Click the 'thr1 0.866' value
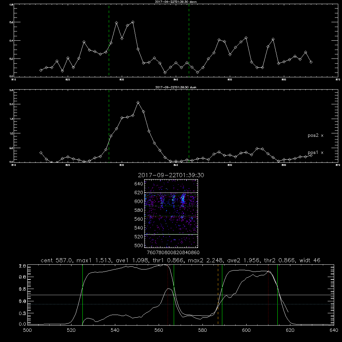Viewport: 342px width, 342px height. (169, 260)
